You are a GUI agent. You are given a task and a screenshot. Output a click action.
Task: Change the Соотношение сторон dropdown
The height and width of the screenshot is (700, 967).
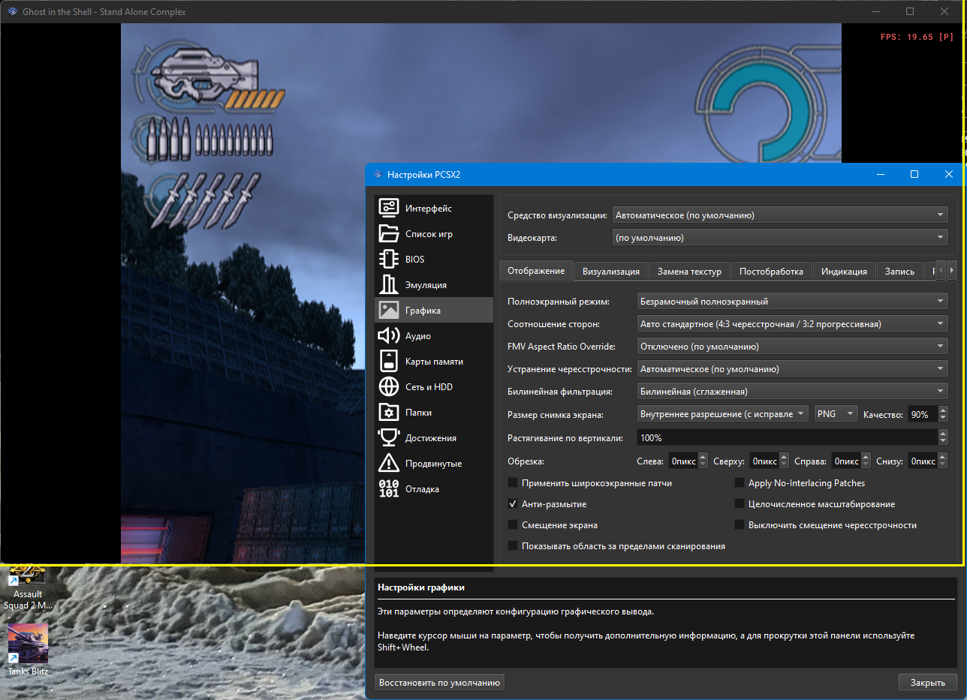pos(792,324)
